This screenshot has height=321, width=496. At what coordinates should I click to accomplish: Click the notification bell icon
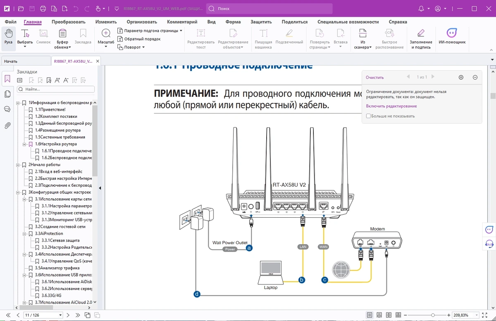pos(421,9)
